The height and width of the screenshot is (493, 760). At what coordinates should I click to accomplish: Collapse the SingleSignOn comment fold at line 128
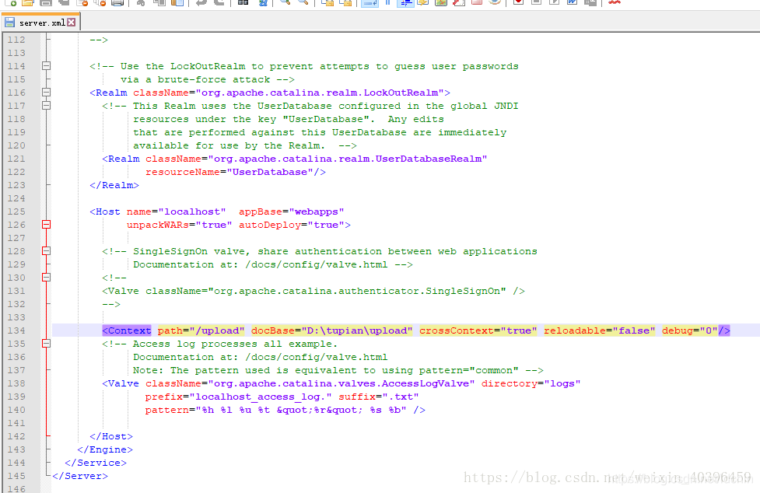click(46, 251)
